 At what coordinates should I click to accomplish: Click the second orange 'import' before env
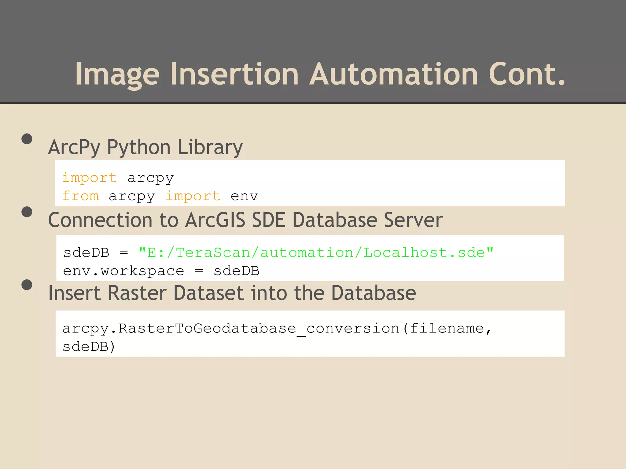click(193, 196)
